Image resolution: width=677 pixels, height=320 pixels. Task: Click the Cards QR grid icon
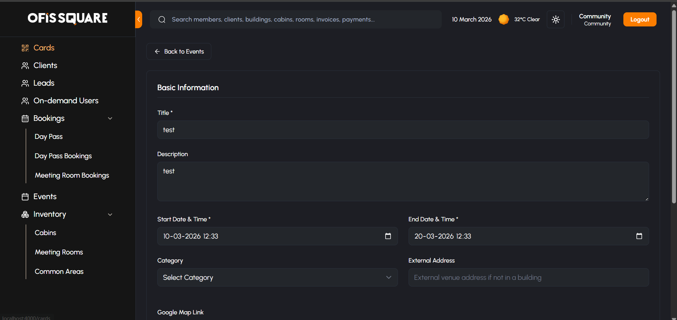click(25, 48)
